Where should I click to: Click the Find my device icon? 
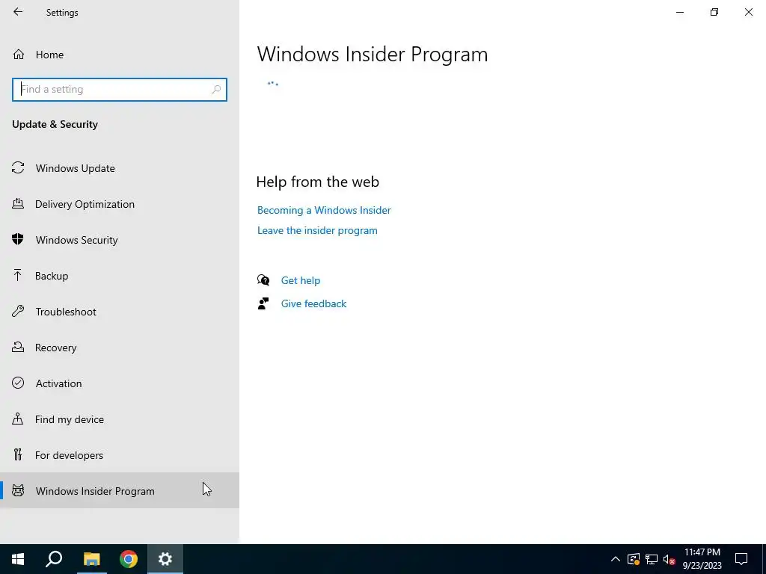[18, 419]
